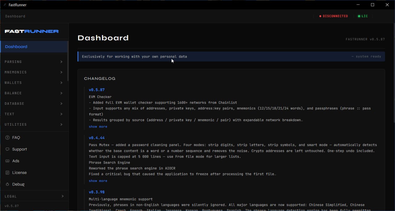Expand the WALLETS section
The image size is (395, 211).
click(34, 83)
